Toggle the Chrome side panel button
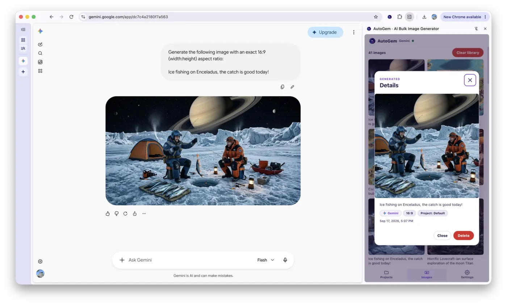 point(409,17)
